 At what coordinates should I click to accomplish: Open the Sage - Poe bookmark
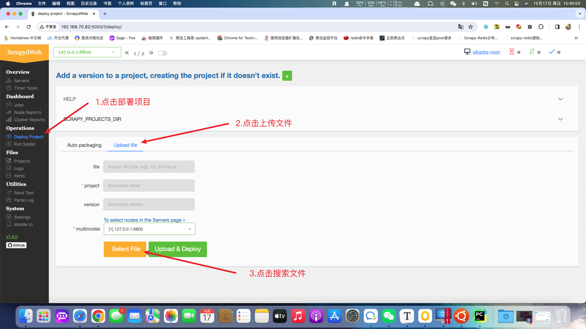122,38
